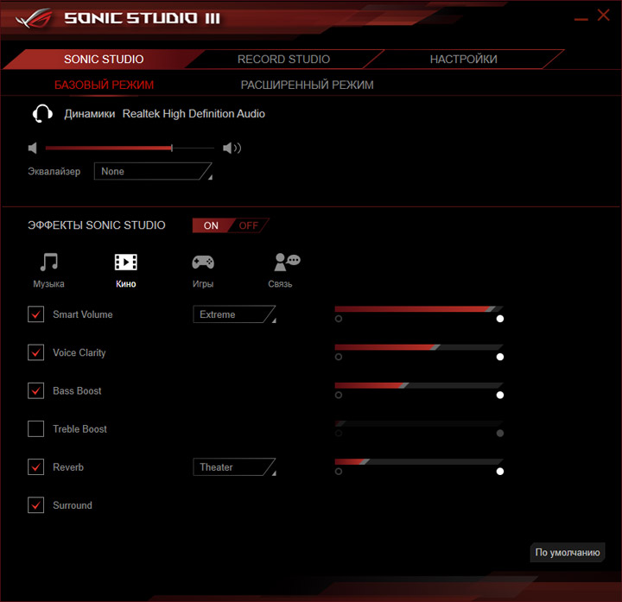Open the Smart Volume Extreme dropdown
Image resolution: width=622 pixels, height=602 pixels.
[x=234, y=314]
